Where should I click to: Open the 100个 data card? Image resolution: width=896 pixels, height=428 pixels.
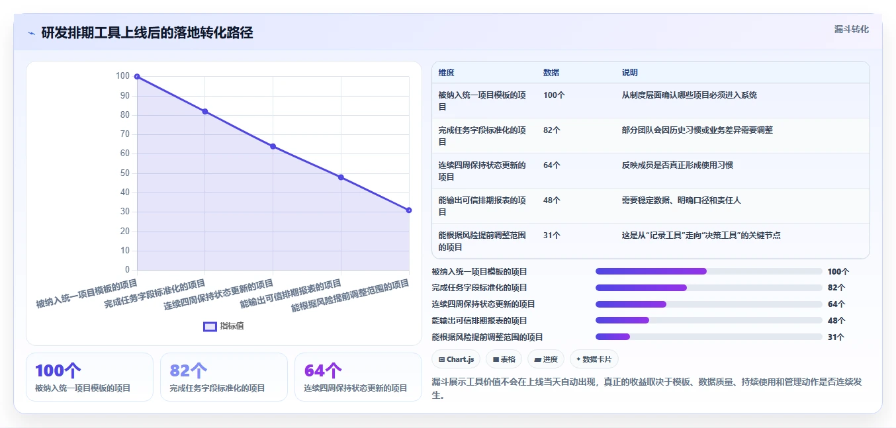89,377
